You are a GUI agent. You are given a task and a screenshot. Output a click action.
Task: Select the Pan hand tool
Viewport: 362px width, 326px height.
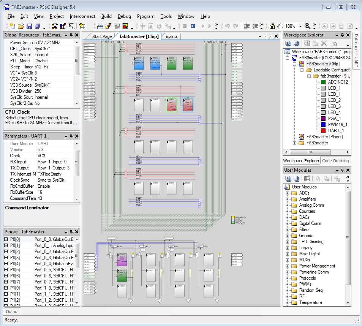pos(280,26)
